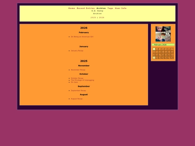Image resolution: width=195 pixels, height=146 pixels.
Task: Click the 'September' month heading
Action: click(x=84, y=86)
